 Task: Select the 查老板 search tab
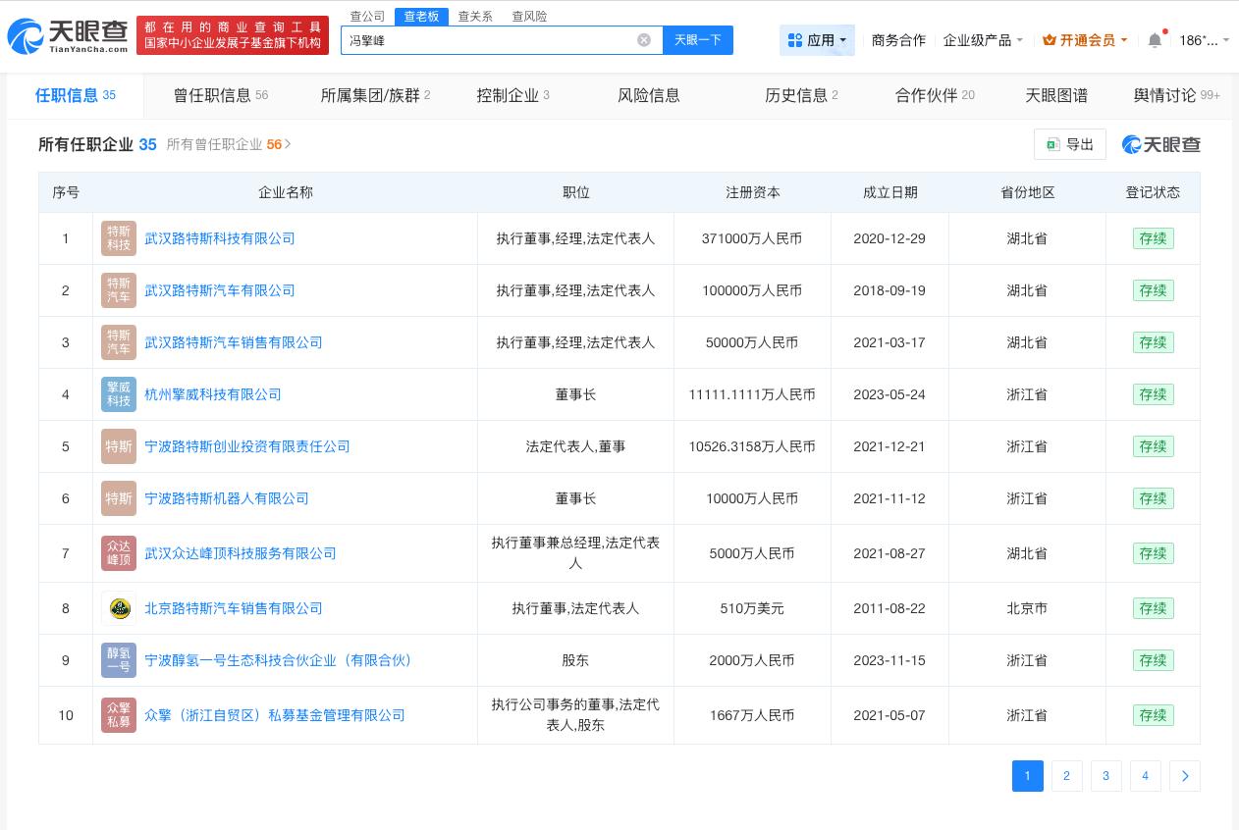421,17
